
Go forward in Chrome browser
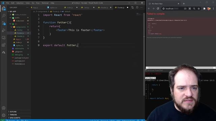pos(153,9)
